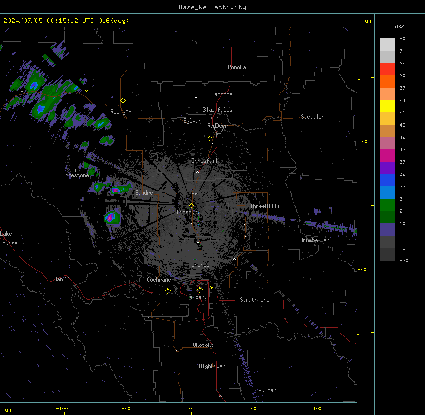Click the magenta legend band below 42 dBZ
425x415 pixels.
(388, 155)
